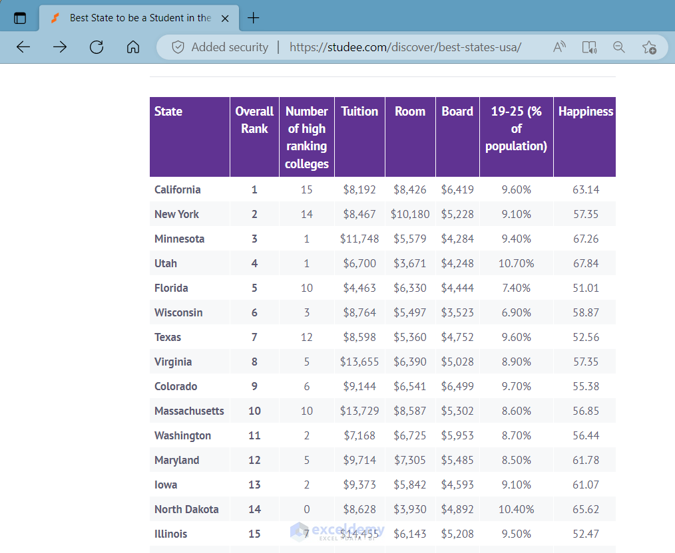
Task: Open the tab actions menu icon
Action: click(20, 18)
